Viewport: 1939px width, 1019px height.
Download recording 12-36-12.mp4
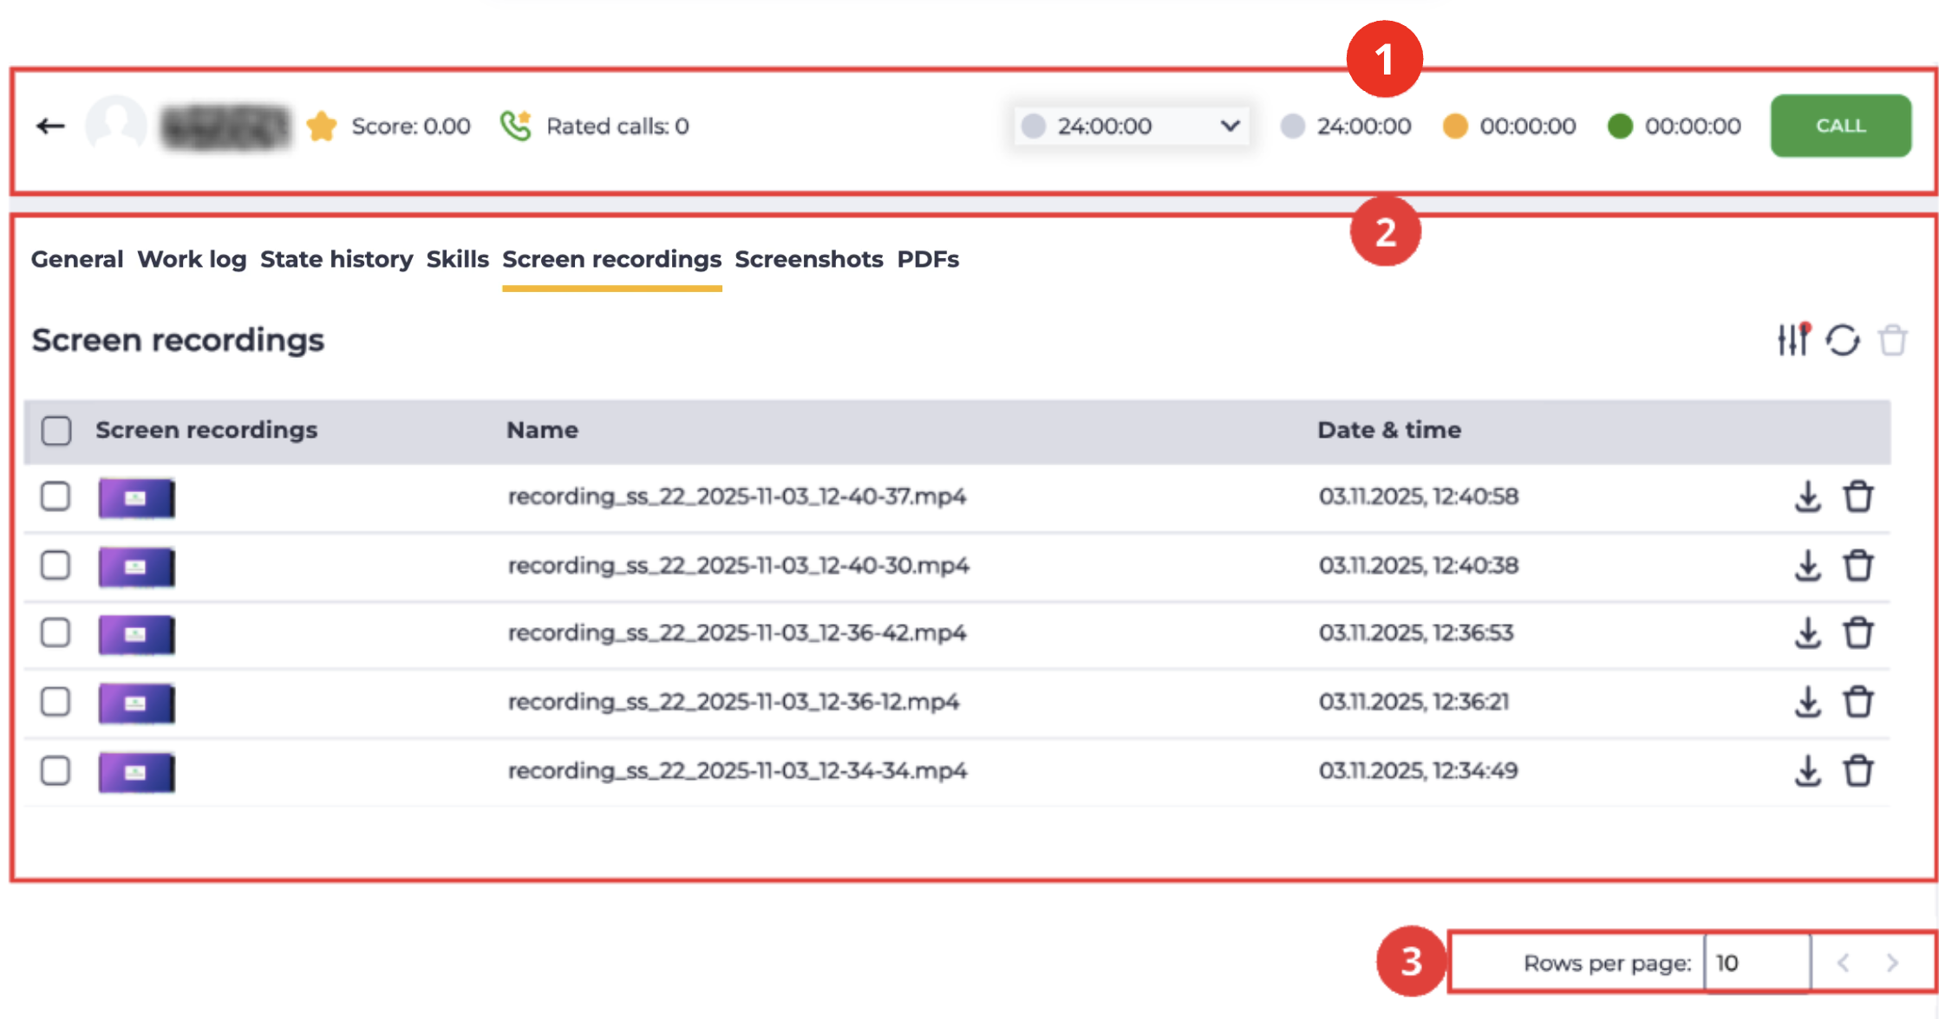coord(1807,702)
